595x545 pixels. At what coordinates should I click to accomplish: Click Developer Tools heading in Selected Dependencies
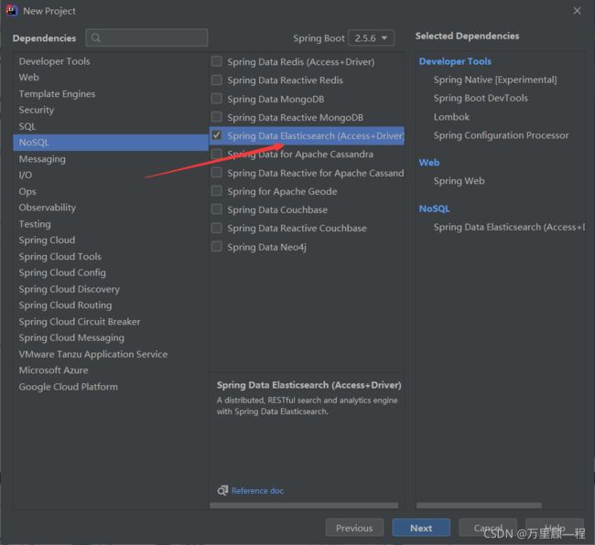click(x=455, y=61)
